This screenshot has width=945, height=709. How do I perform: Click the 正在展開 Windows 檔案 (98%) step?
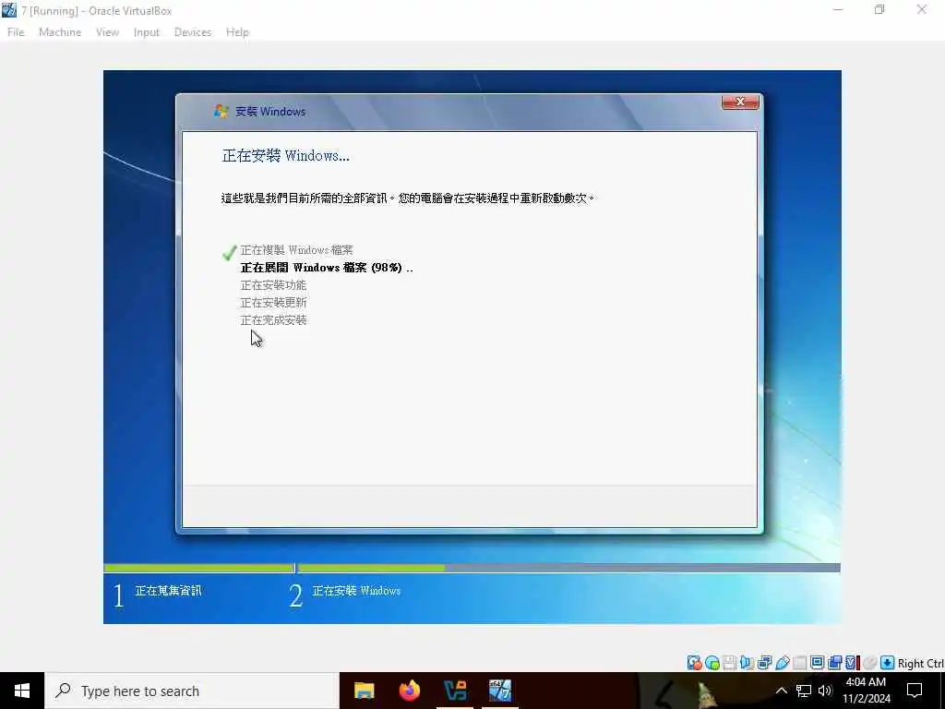[x=327, y=267]
